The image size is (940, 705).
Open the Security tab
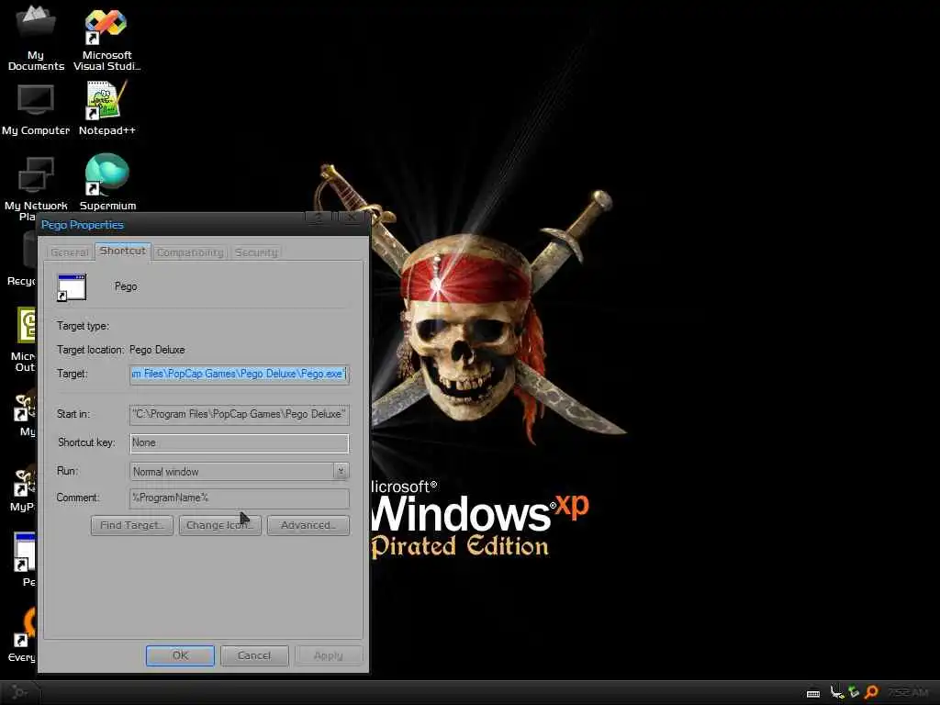coord(257,252)
